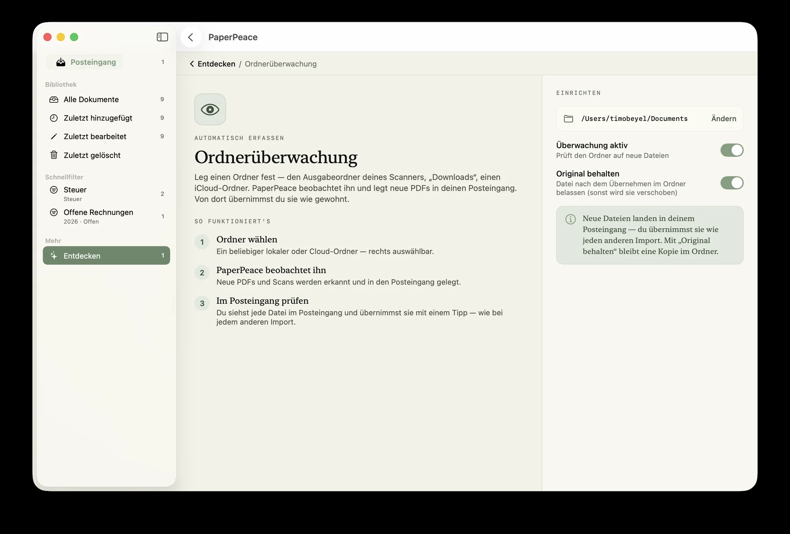Click Ändern to change the watched folder

724,118
